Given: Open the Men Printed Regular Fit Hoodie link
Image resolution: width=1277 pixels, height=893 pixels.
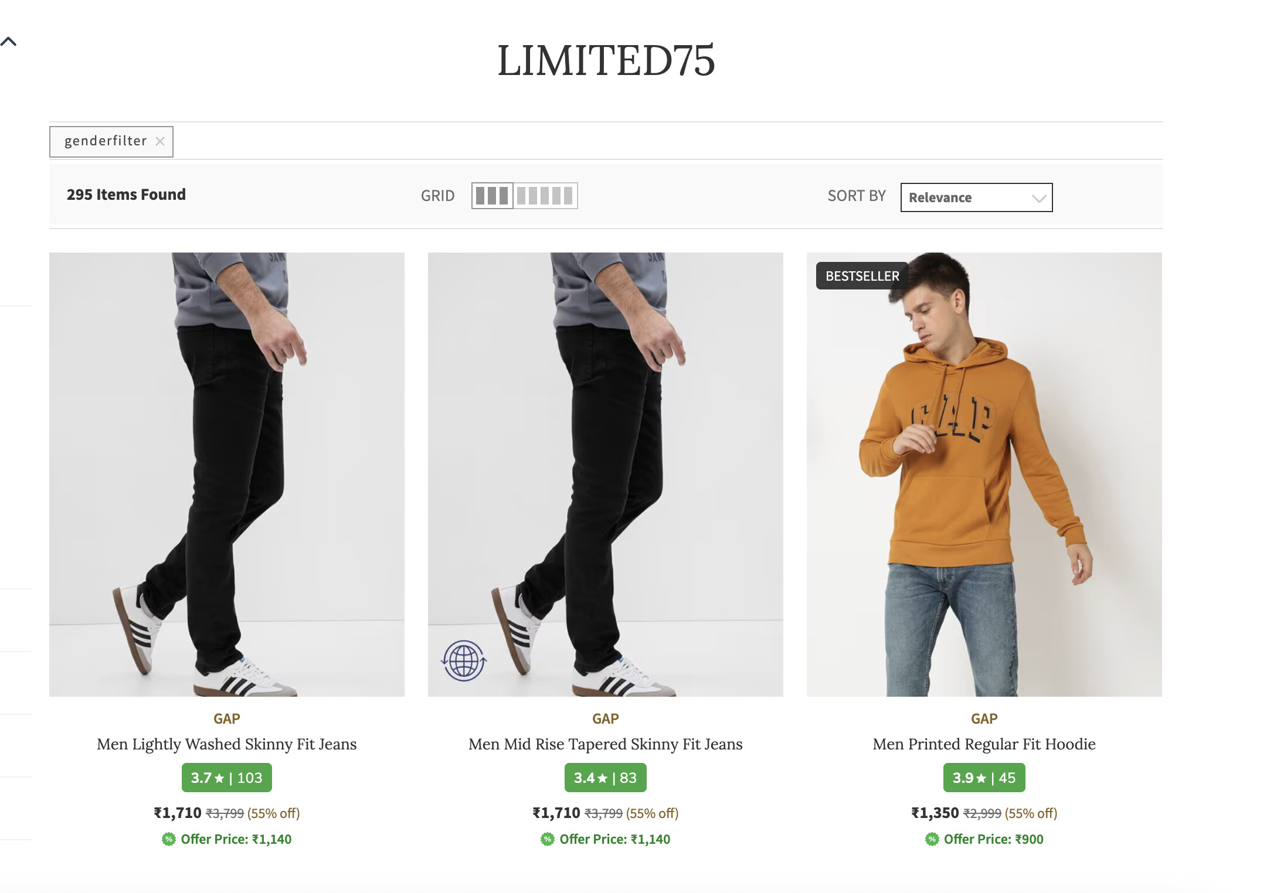Looking at the screenshot, I should click(x=984, y=744).
